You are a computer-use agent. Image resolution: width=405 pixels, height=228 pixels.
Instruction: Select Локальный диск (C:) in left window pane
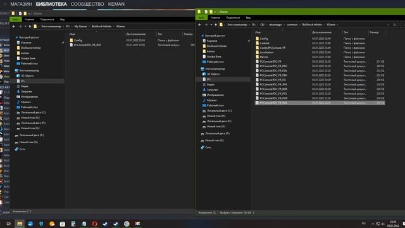(33, 113)
